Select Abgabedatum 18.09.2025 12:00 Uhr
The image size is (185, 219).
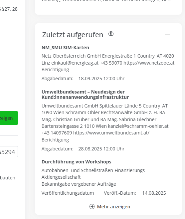83,79
